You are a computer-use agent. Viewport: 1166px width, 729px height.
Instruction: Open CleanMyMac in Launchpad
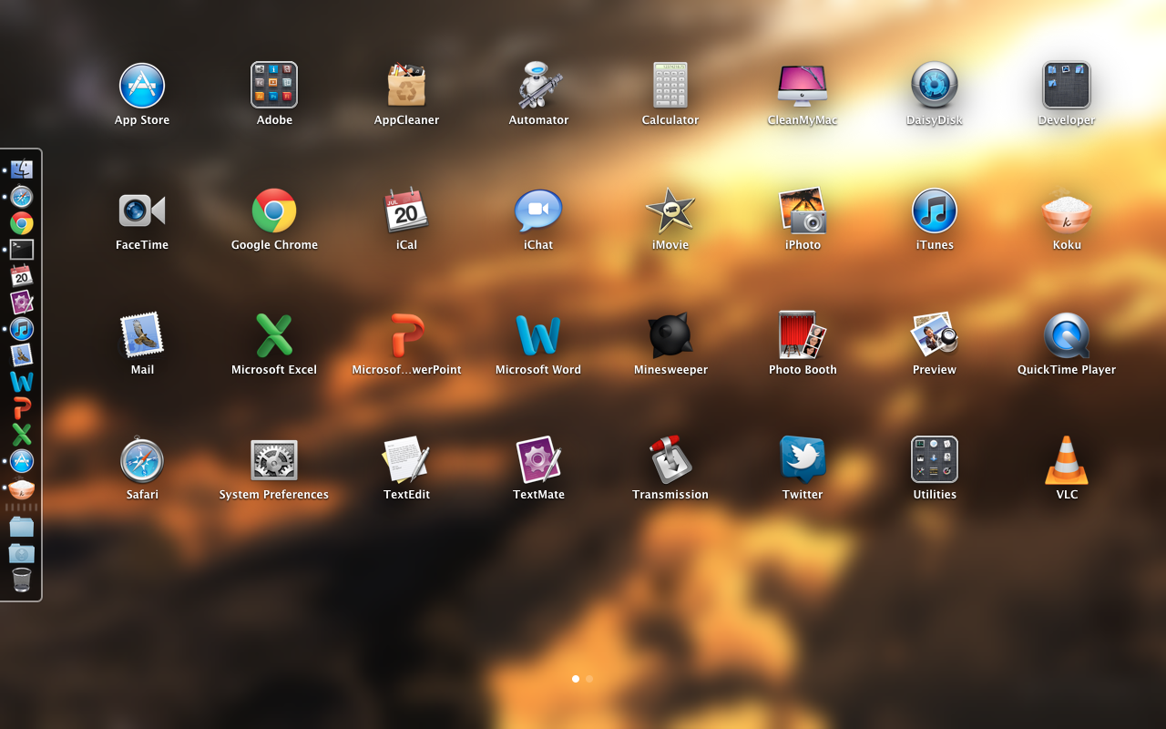pyautogui.click(x=803, y=86)
